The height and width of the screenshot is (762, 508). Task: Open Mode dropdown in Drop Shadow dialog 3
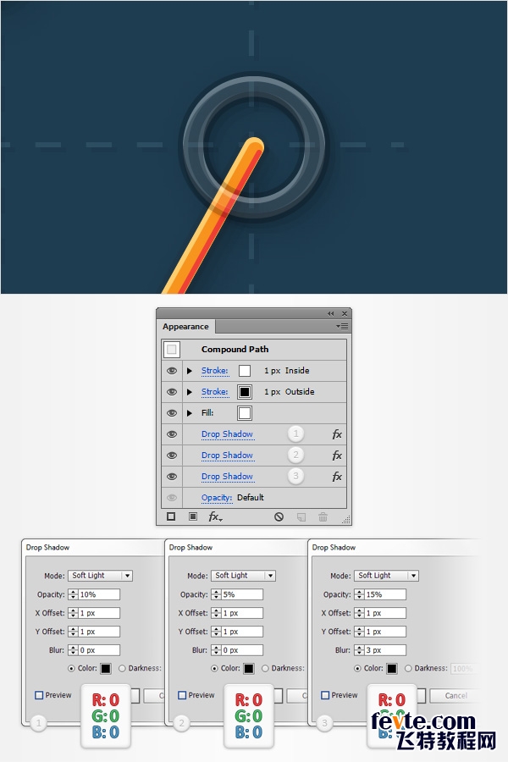tap(386, 576)
